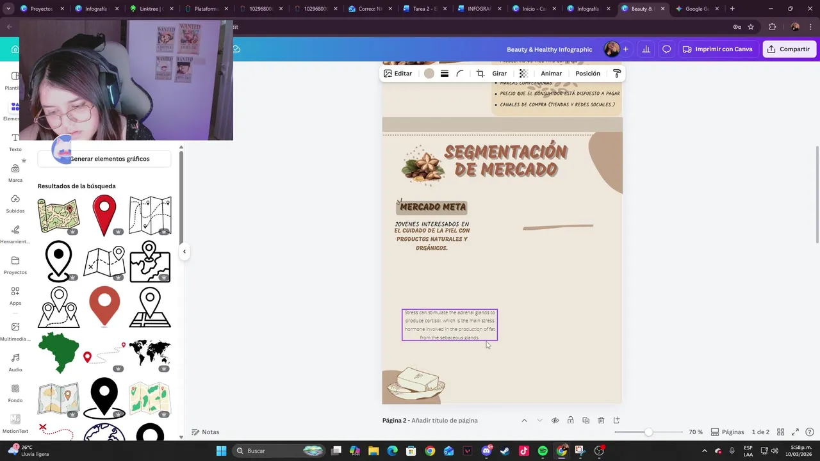Switch to the Correo browser tab
Viewport: 820px width, 461px height.
click(x=369, y=9)
